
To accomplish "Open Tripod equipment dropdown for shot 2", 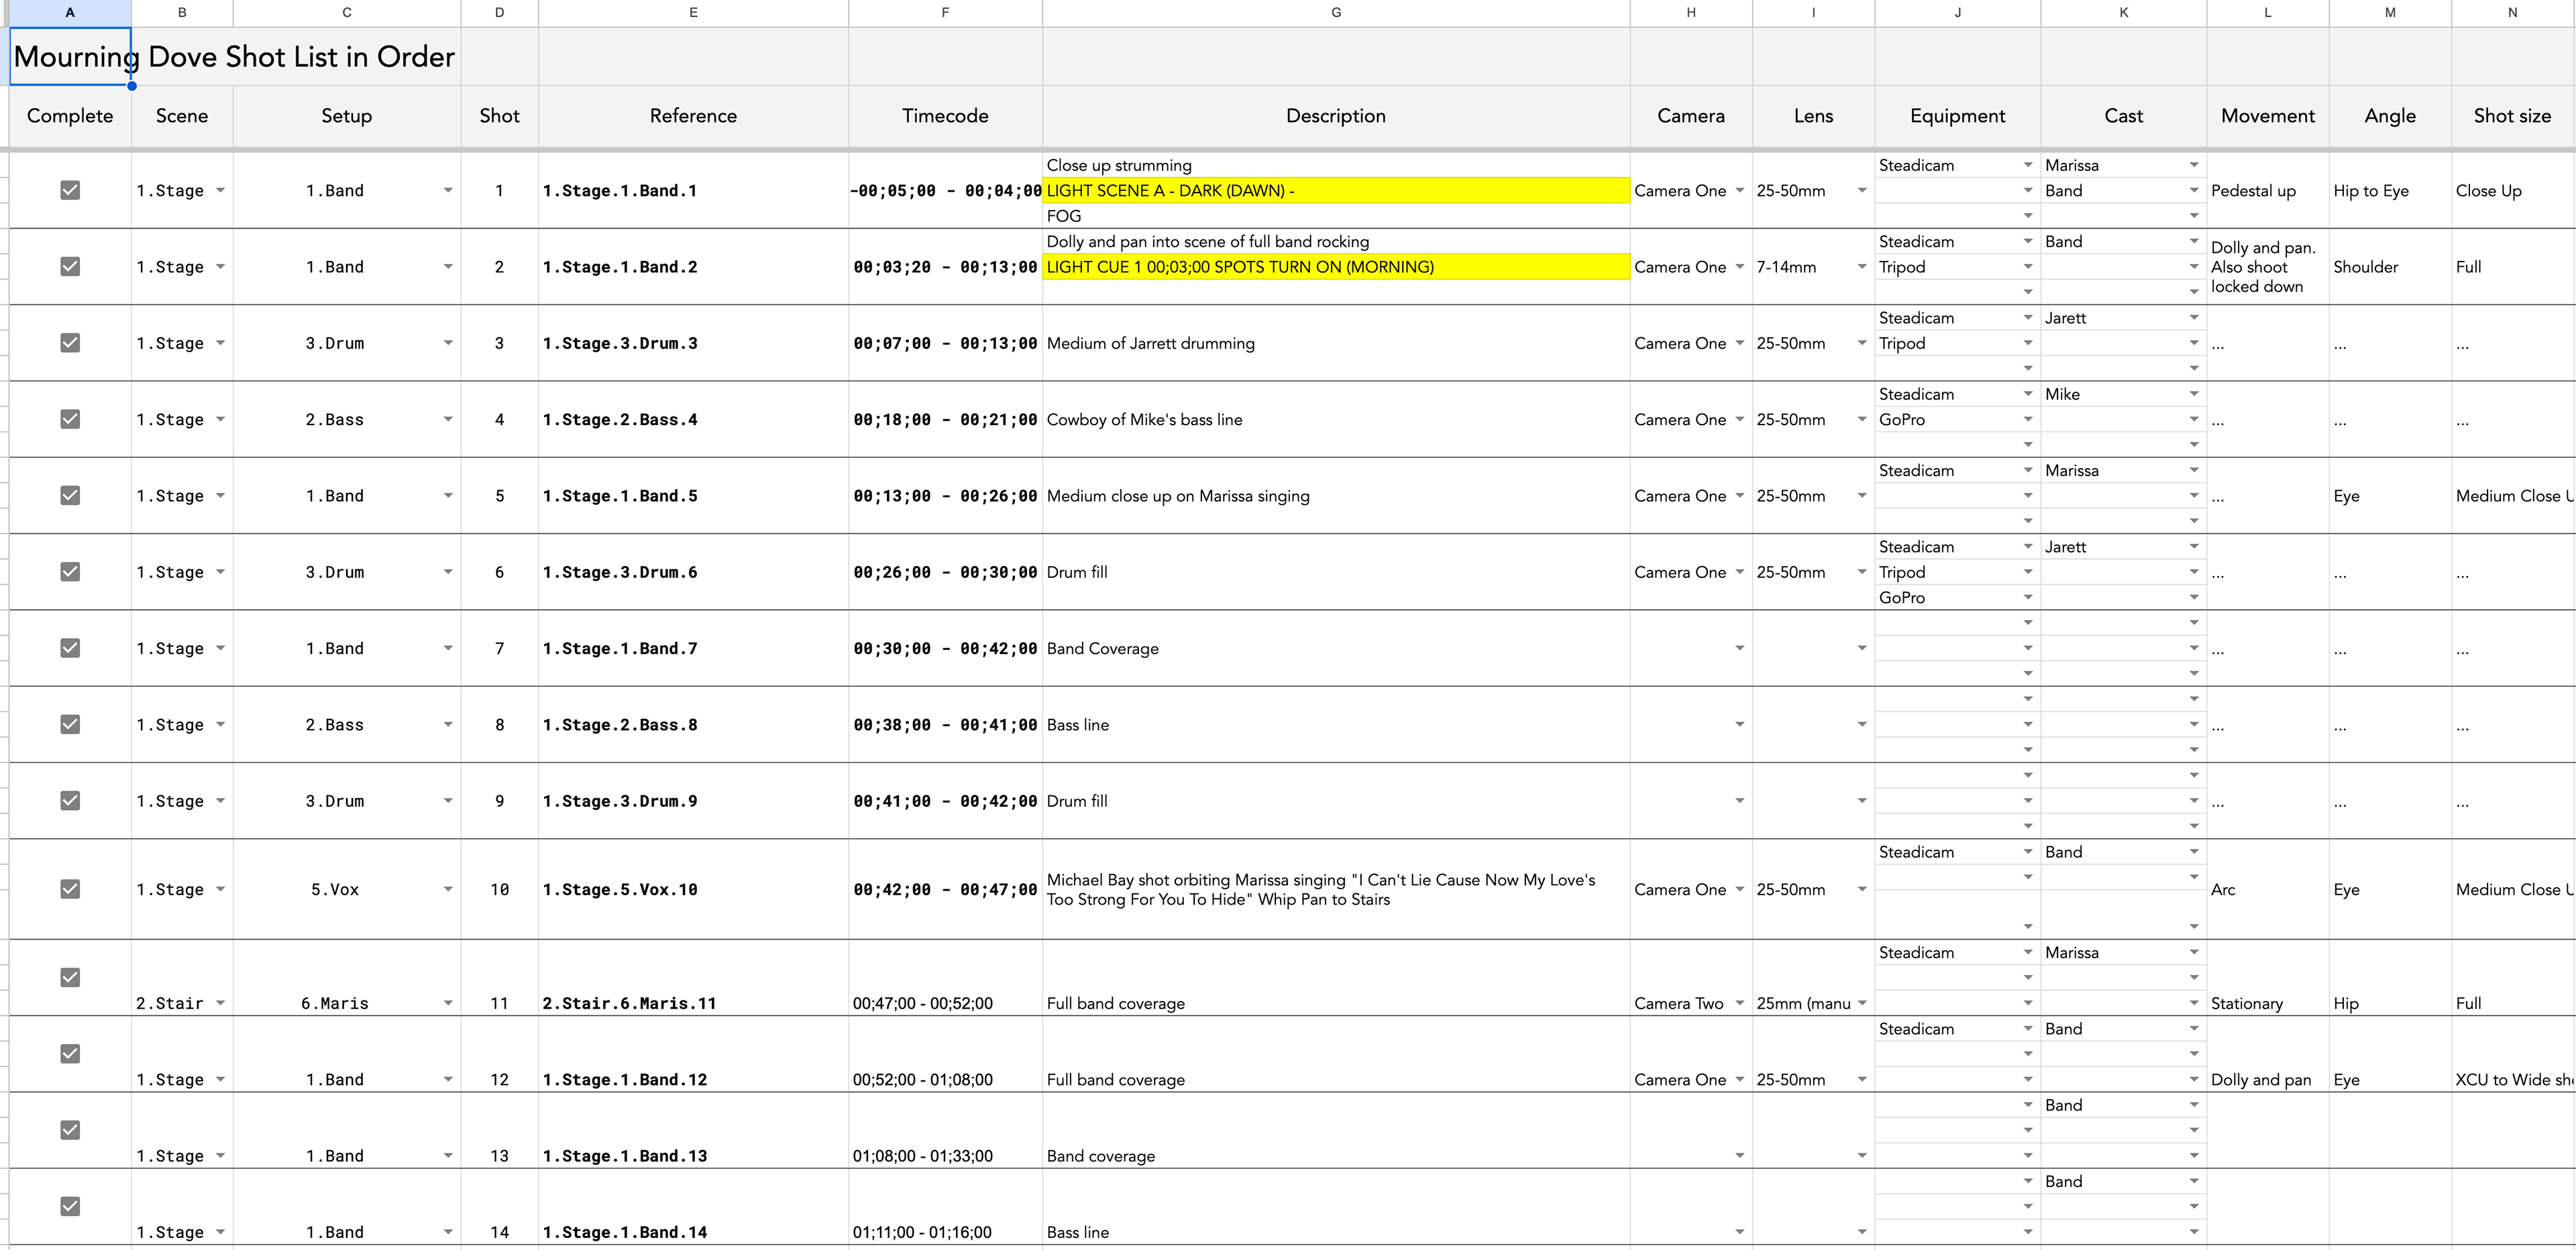I will (2028, 267).
